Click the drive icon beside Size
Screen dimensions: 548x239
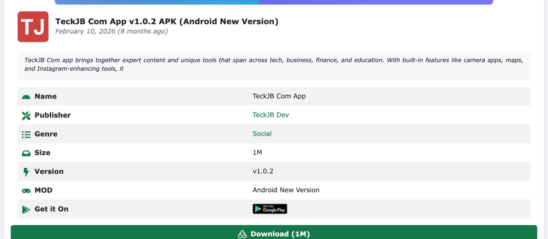(x=26, y=153)
